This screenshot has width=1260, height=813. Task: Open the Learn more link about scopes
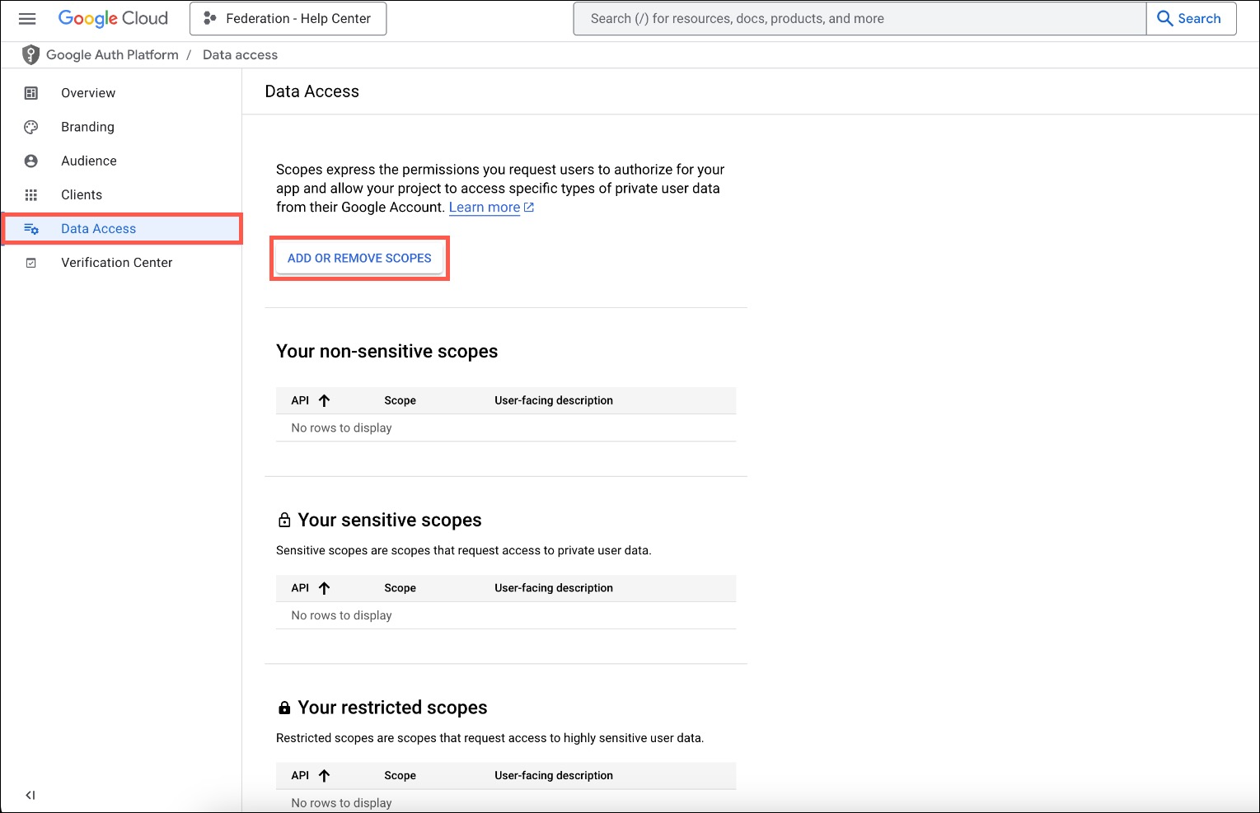click(485, 207)
